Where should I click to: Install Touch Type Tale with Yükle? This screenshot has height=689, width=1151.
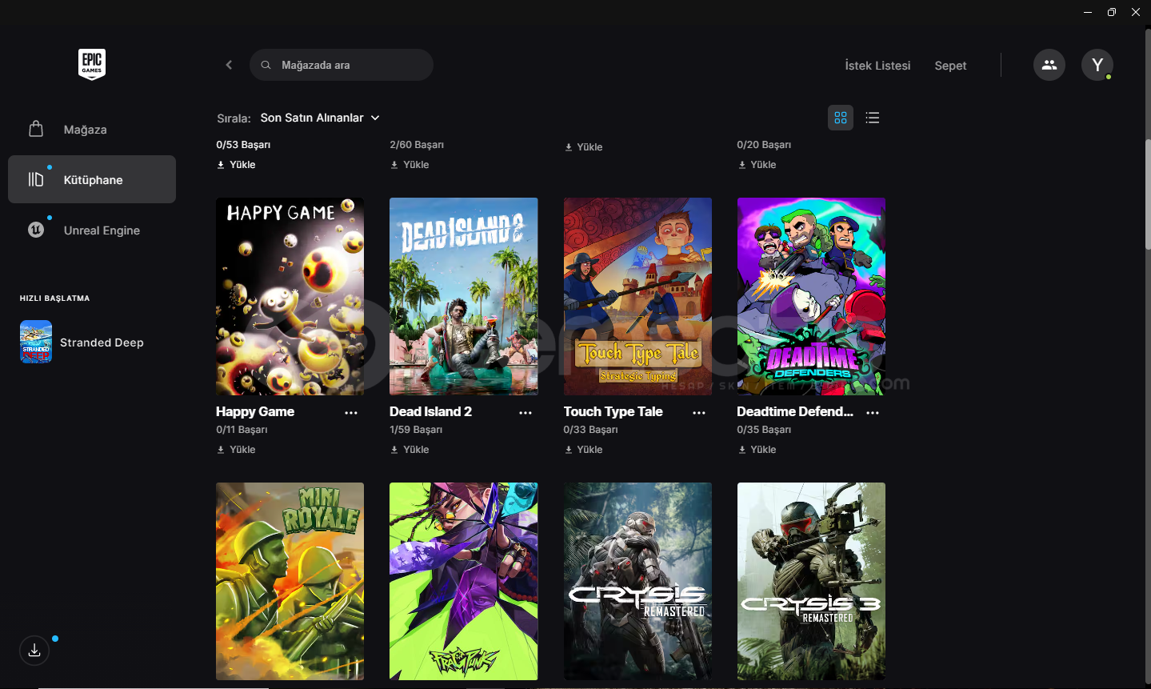pyautogui.click(x=583, y=450)
